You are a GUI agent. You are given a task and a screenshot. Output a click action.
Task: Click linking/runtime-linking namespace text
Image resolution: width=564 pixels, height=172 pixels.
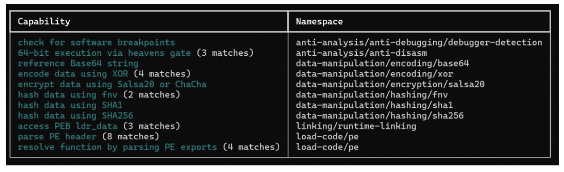coord(356,126)
